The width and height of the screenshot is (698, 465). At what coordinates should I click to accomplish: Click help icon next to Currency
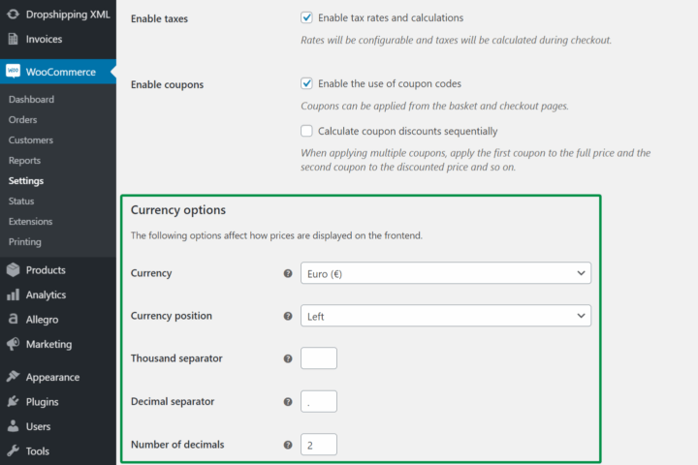pyautogui.click(x=288, y=274)
